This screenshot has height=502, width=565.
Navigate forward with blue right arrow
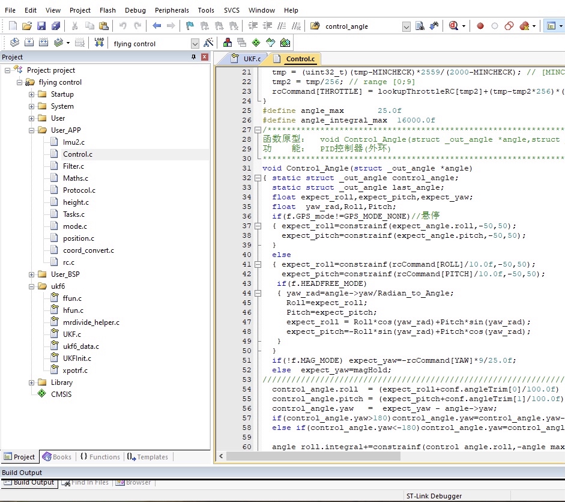171,26
